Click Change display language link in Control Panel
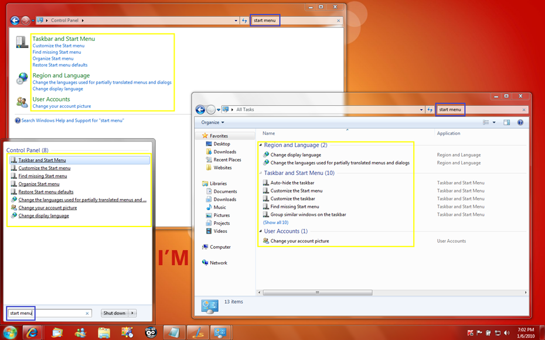The height and width of the screenshot is (340, 545). tap(57, 89)
